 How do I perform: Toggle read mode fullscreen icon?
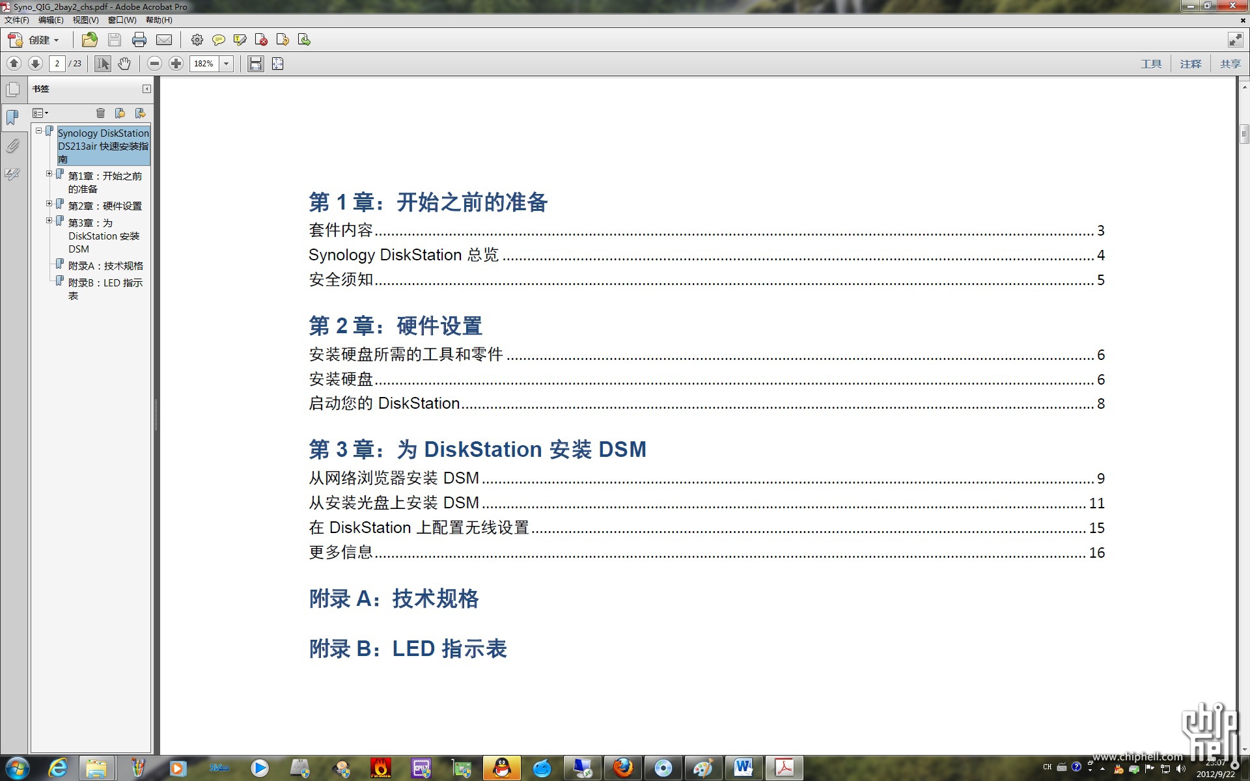tap(1235, 40)
